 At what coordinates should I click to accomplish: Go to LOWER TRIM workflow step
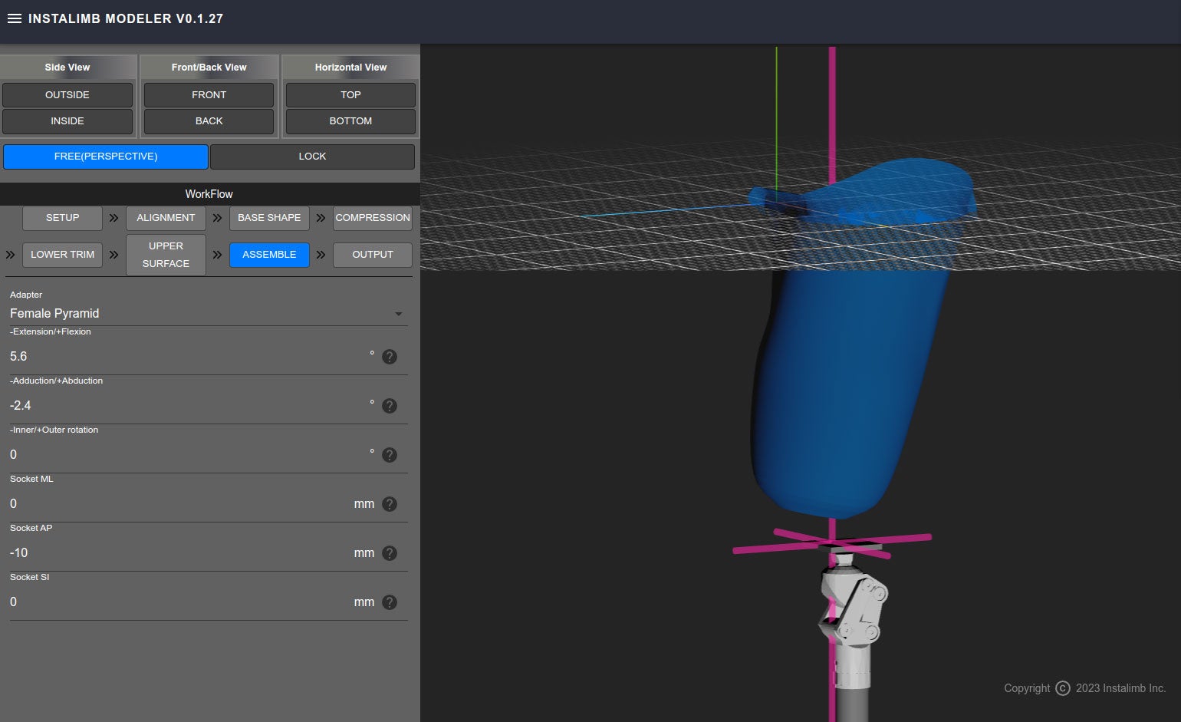(62, 255)
